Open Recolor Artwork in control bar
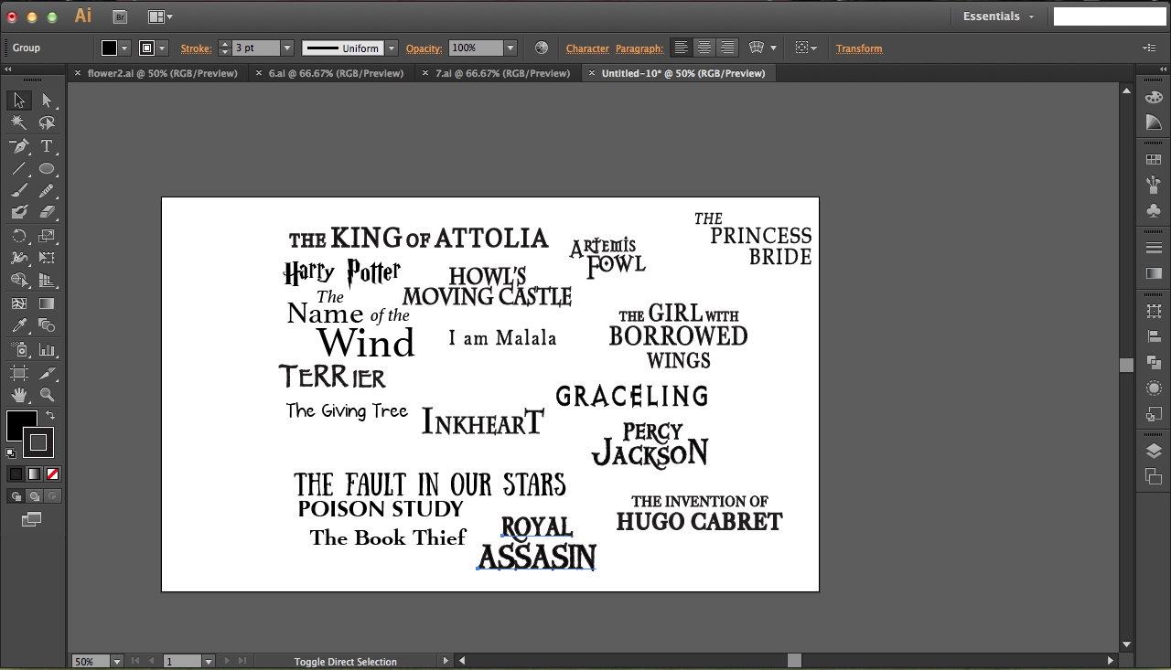 tap(542, 48)
